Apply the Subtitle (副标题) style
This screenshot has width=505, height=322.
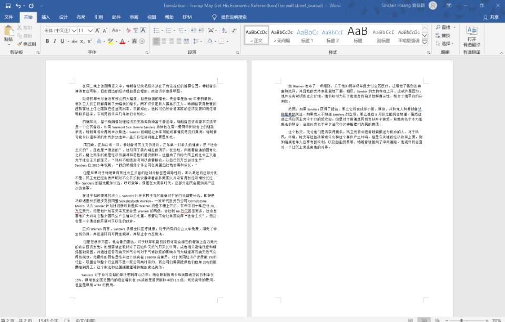tap(383, 35)
